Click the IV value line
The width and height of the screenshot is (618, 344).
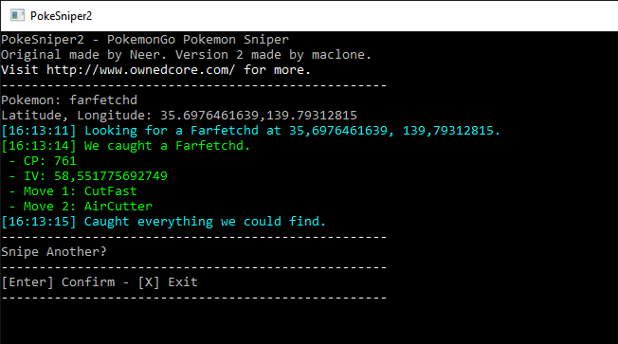[x=88, y=176]
